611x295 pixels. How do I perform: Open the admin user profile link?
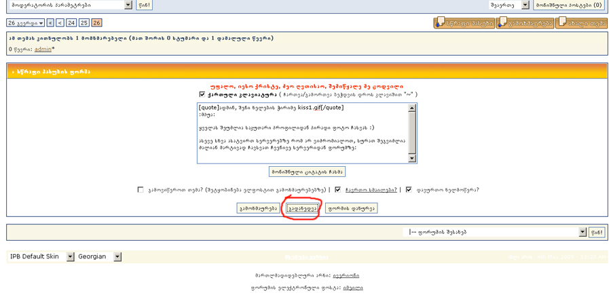click(43, 50)
